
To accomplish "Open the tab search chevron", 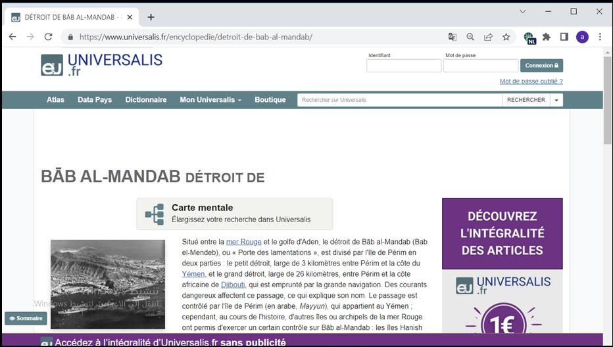I will tap(522, 12).
